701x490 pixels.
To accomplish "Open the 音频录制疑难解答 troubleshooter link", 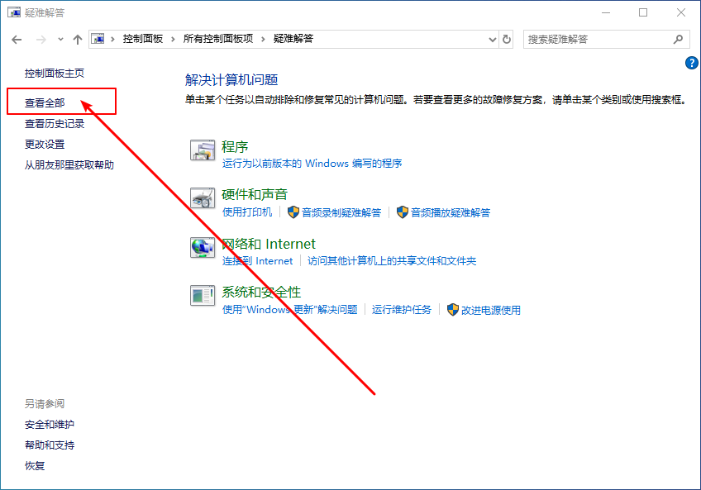I will 341,212.
